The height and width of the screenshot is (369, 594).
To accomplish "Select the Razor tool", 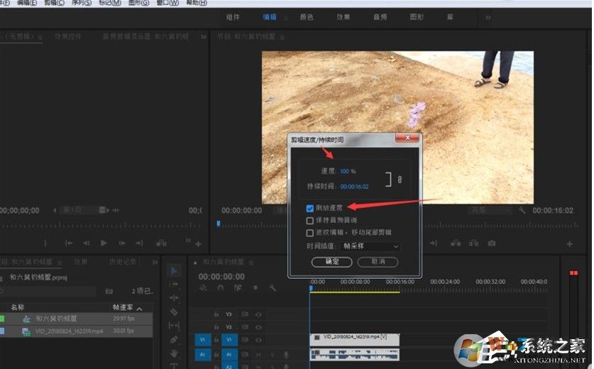I will pyautogui.click(x=174, y=312).
